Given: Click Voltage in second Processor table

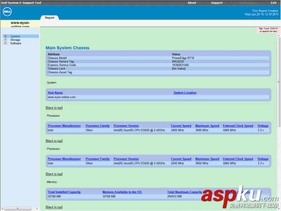Looking at the screenshot, I should 263,159.
